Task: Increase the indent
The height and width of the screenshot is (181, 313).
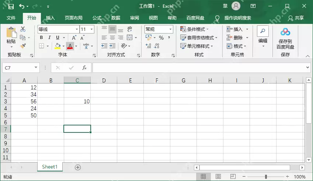Action: [x=112, y=46]
